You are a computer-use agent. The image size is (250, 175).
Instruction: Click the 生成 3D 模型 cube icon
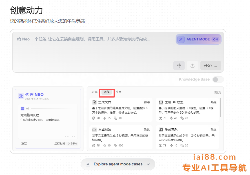tap(161, 102)
